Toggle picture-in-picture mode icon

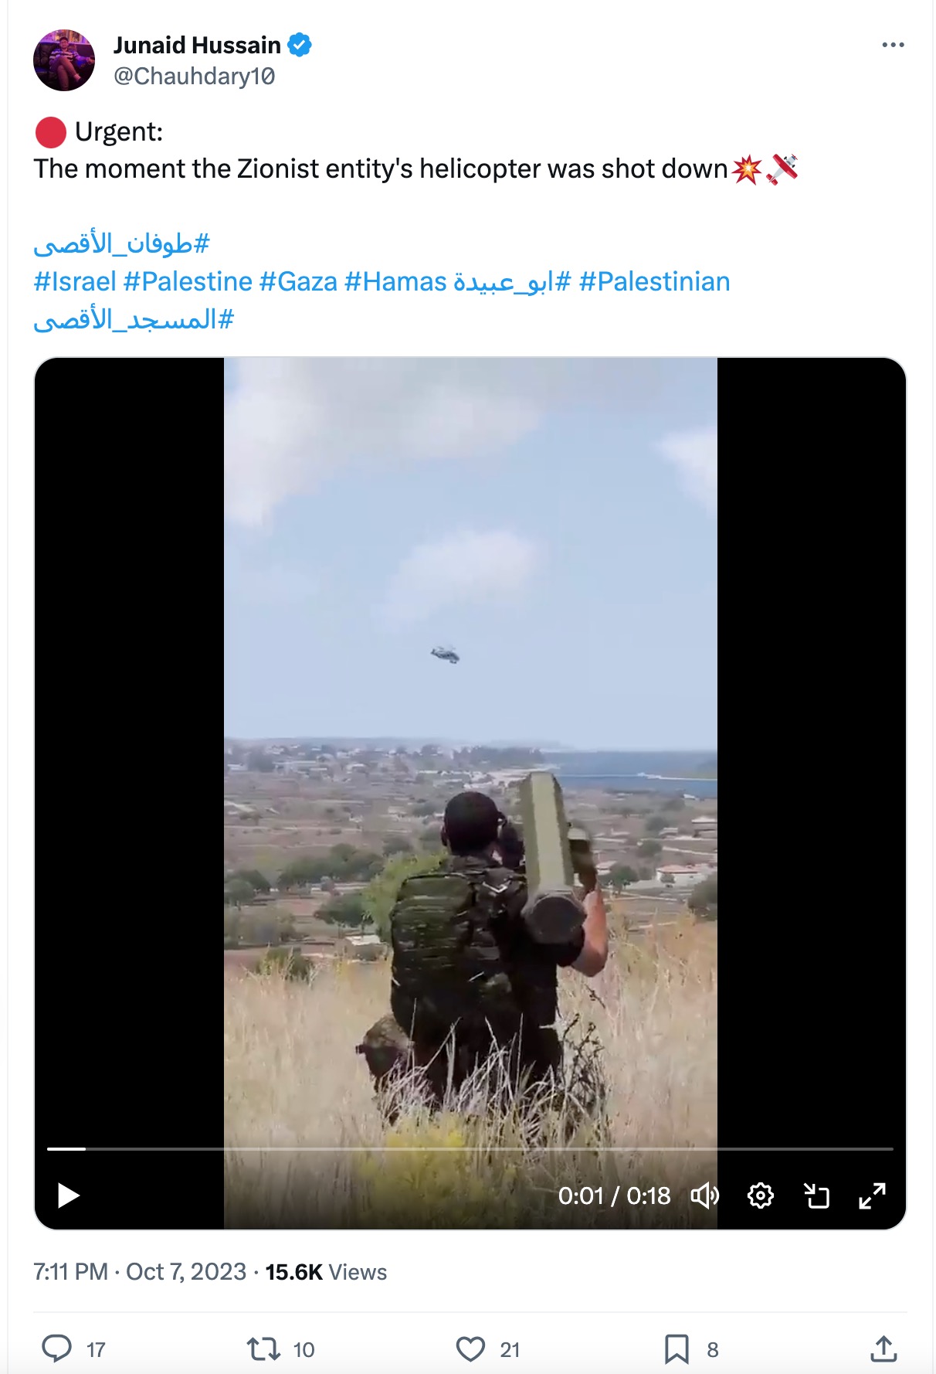[816, 1195]
